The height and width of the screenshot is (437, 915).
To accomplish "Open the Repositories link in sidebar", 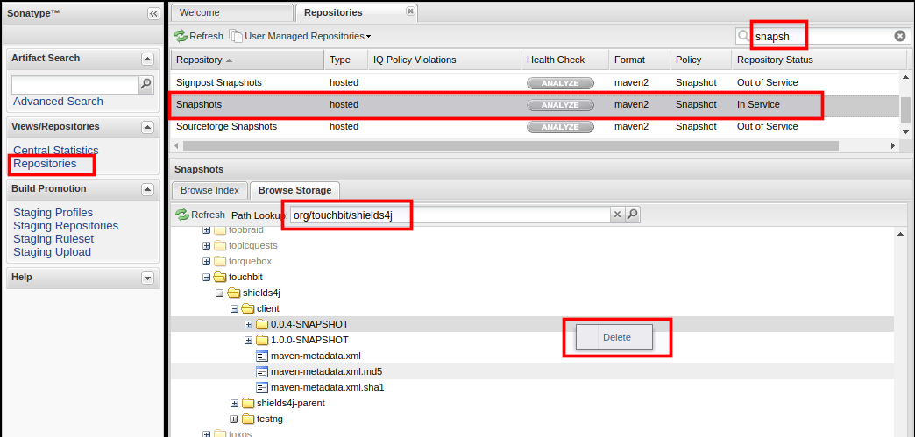I will click(x=45, y=164).
